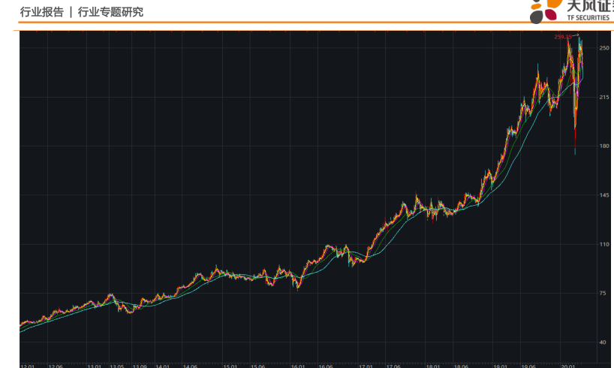Click the 215 y-axis price label

pos(604,97)
